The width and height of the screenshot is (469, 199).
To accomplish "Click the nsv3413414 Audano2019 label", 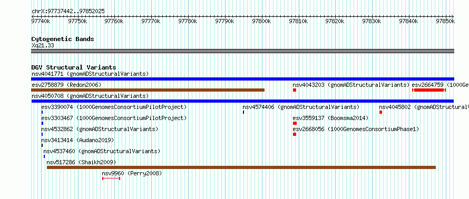I will (78, 140).
